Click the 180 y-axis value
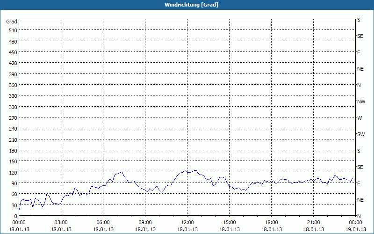374x234 pixels. point(13,151)
